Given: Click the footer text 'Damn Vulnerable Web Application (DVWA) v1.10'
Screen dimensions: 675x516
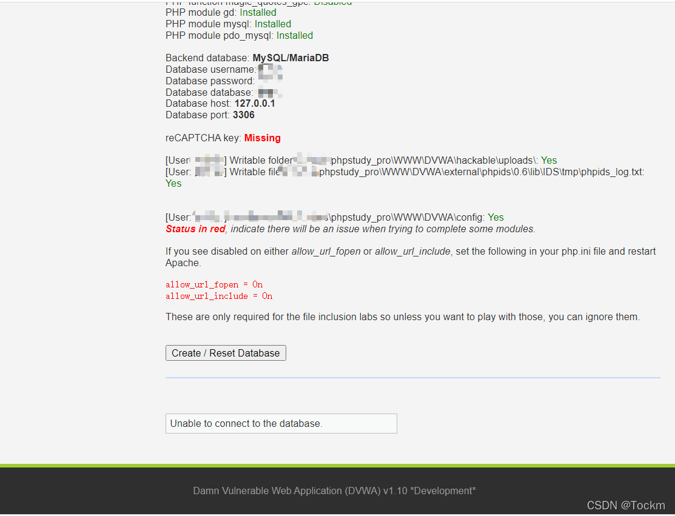Looking at the screenshot, I should (300, 491).
